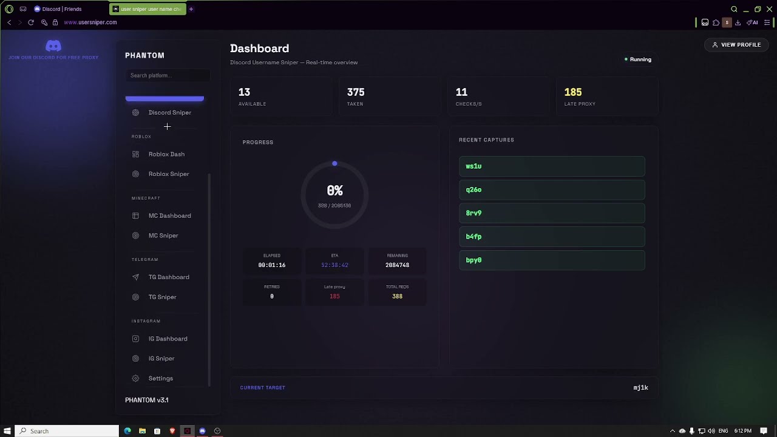Click the TG Dashboard paper-plane icon

click(x=135, y=277)
